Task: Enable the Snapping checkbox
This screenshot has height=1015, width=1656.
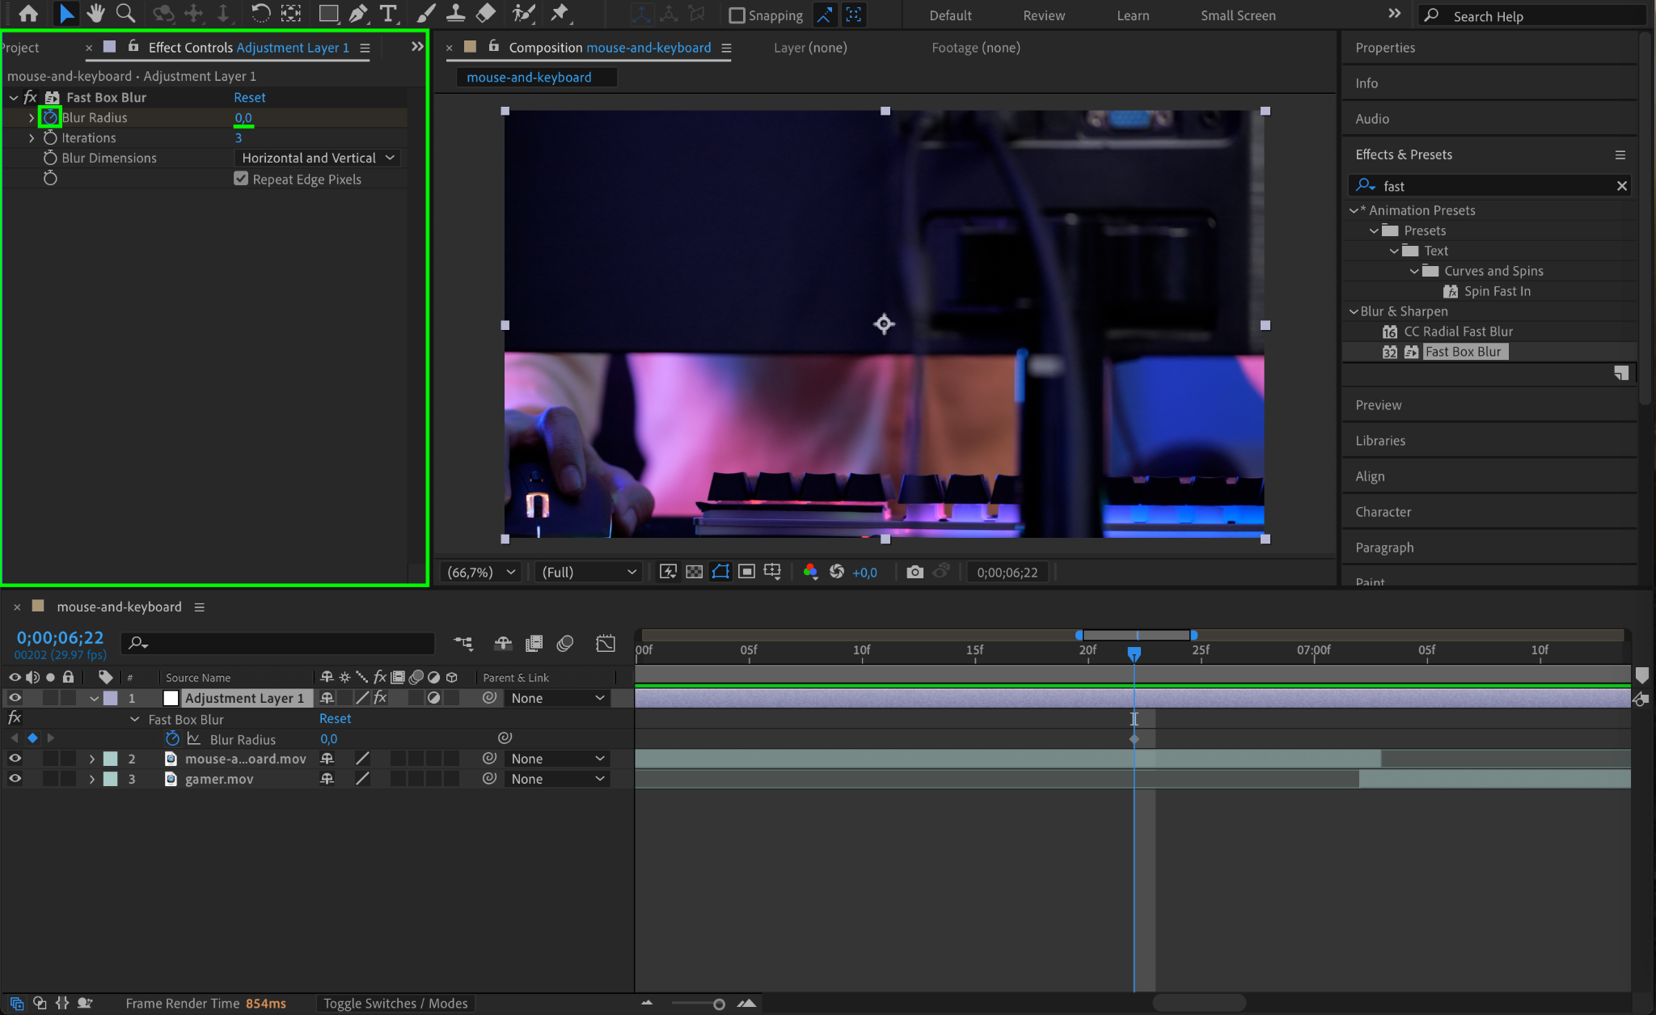Action: [x=737, y=15]
